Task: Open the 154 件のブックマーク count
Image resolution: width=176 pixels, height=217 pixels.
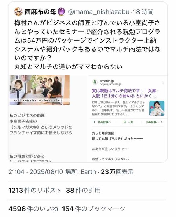Action: pyautogui.click(x=93, y=209)
